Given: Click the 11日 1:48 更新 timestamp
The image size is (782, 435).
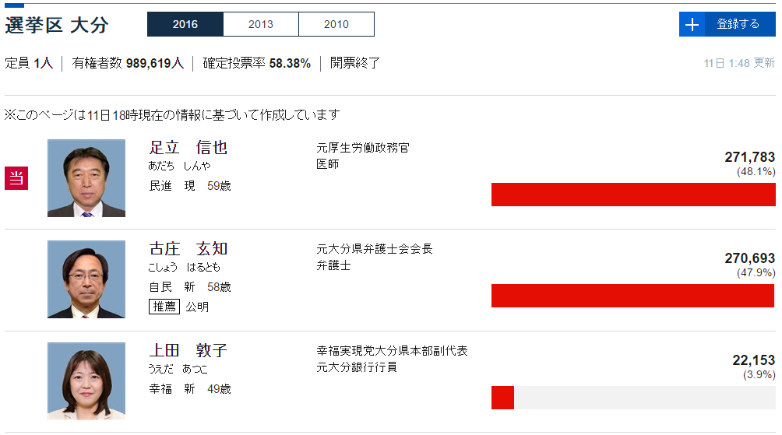Looking at the screenshot, I should (x=739, y=63).
